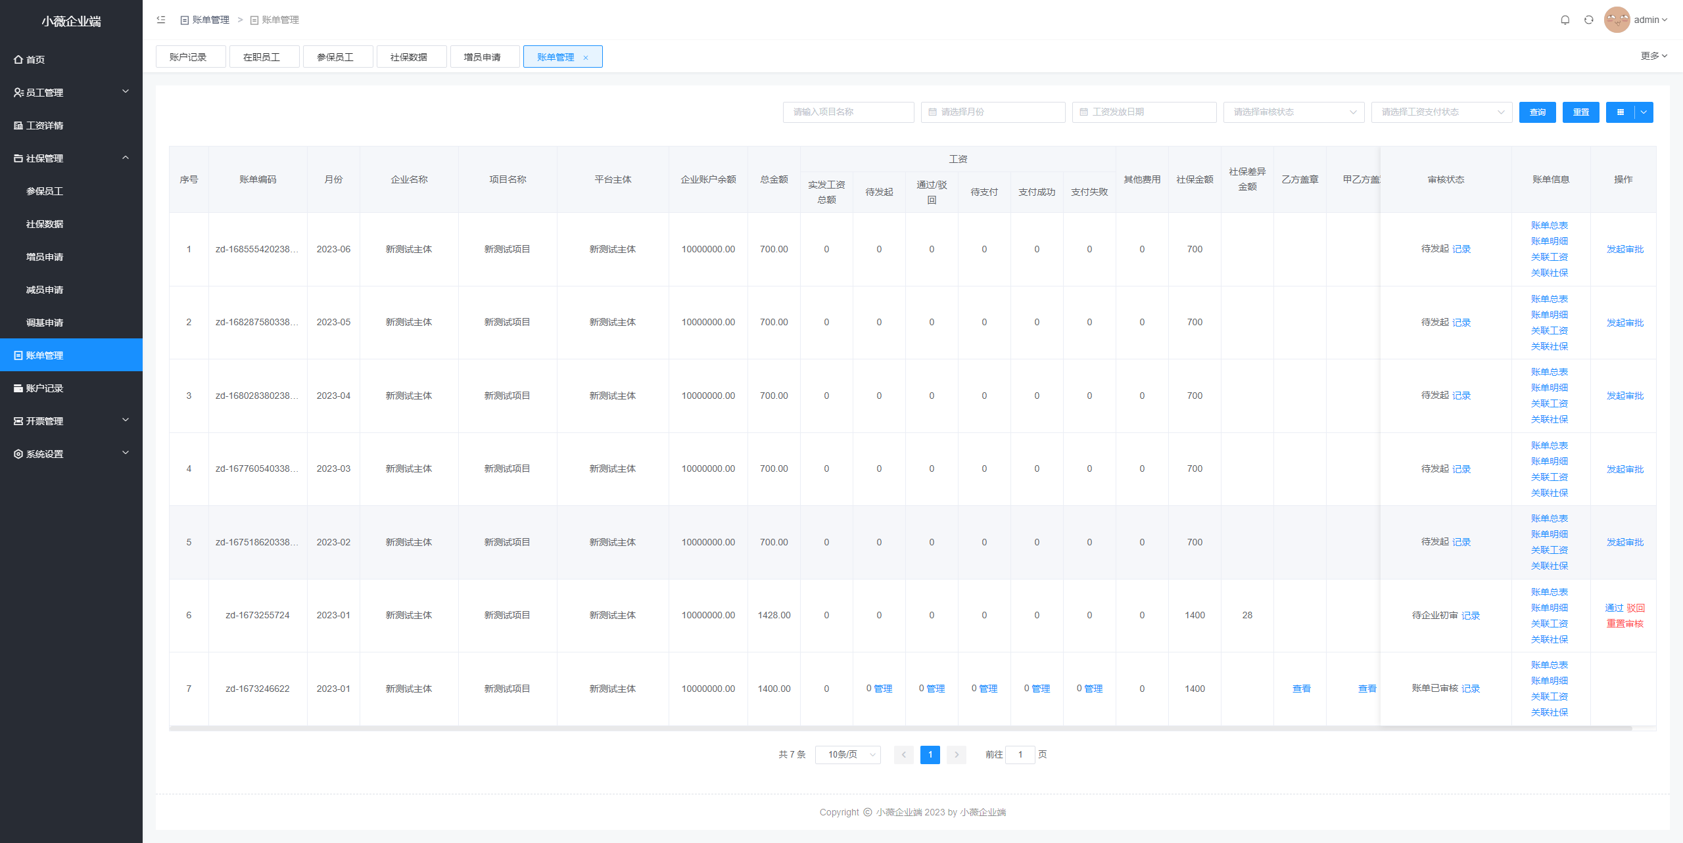
Task: Click 查看 under 甲乙方盖章 for bill zd-1673246622
Action: click(1367, 689)
